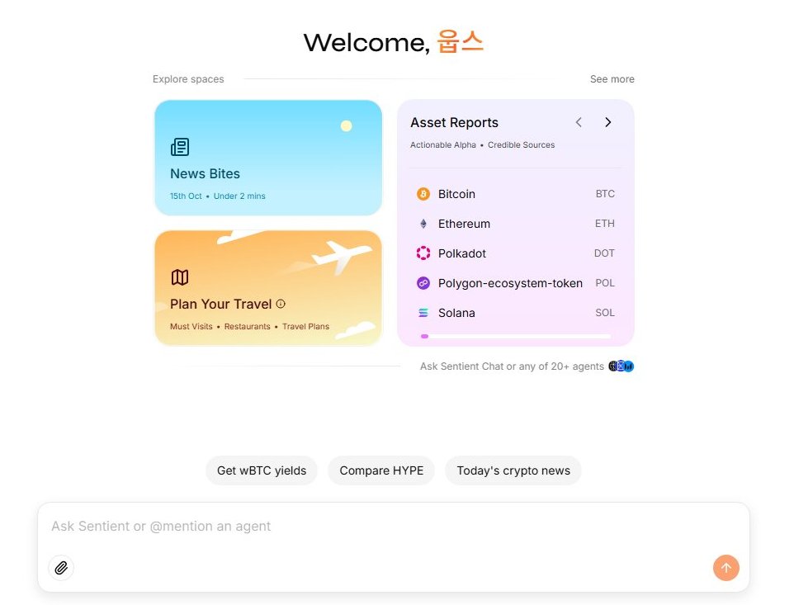Click the Credible Sources subtitle text
794x605 pixels.
tap(521, 144)
